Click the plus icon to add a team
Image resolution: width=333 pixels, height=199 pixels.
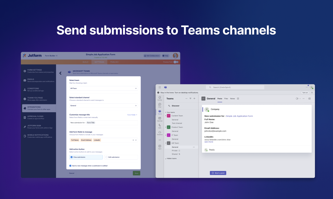[x=194, y=99]
